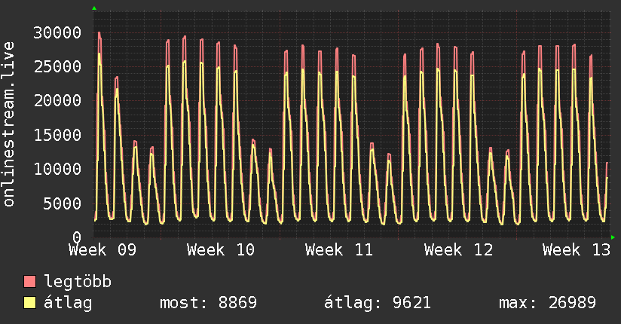Click the 10000 y-axis value

point(57,169)
